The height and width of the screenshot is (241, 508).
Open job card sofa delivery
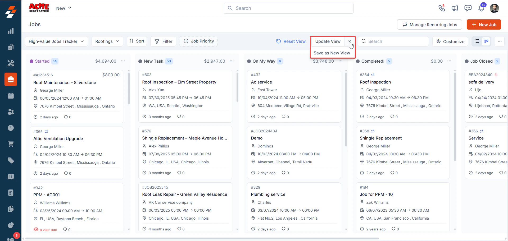tap(486, 96)
